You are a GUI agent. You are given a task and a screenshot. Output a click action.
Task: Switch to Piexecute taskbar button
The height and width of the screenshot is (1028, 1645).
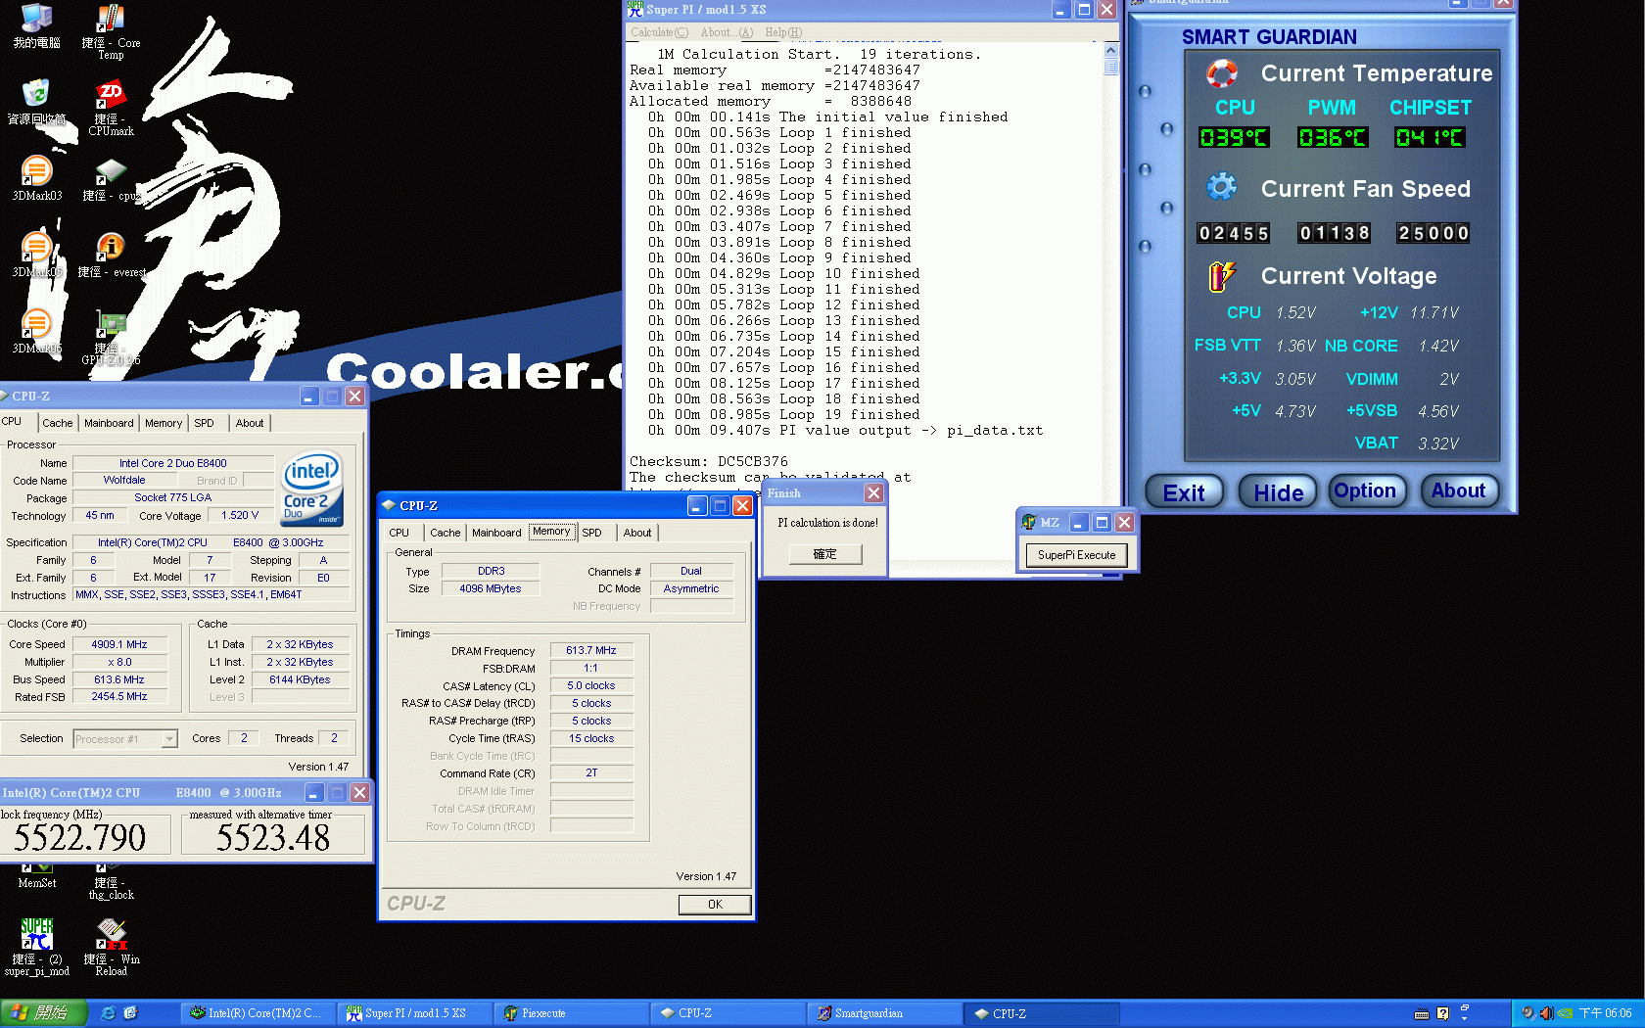tap(571, 1013)
